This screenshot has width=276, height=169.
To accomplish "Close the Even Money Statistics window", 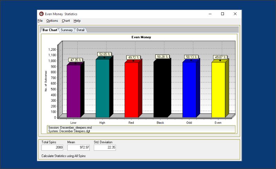I will (235, 14).
